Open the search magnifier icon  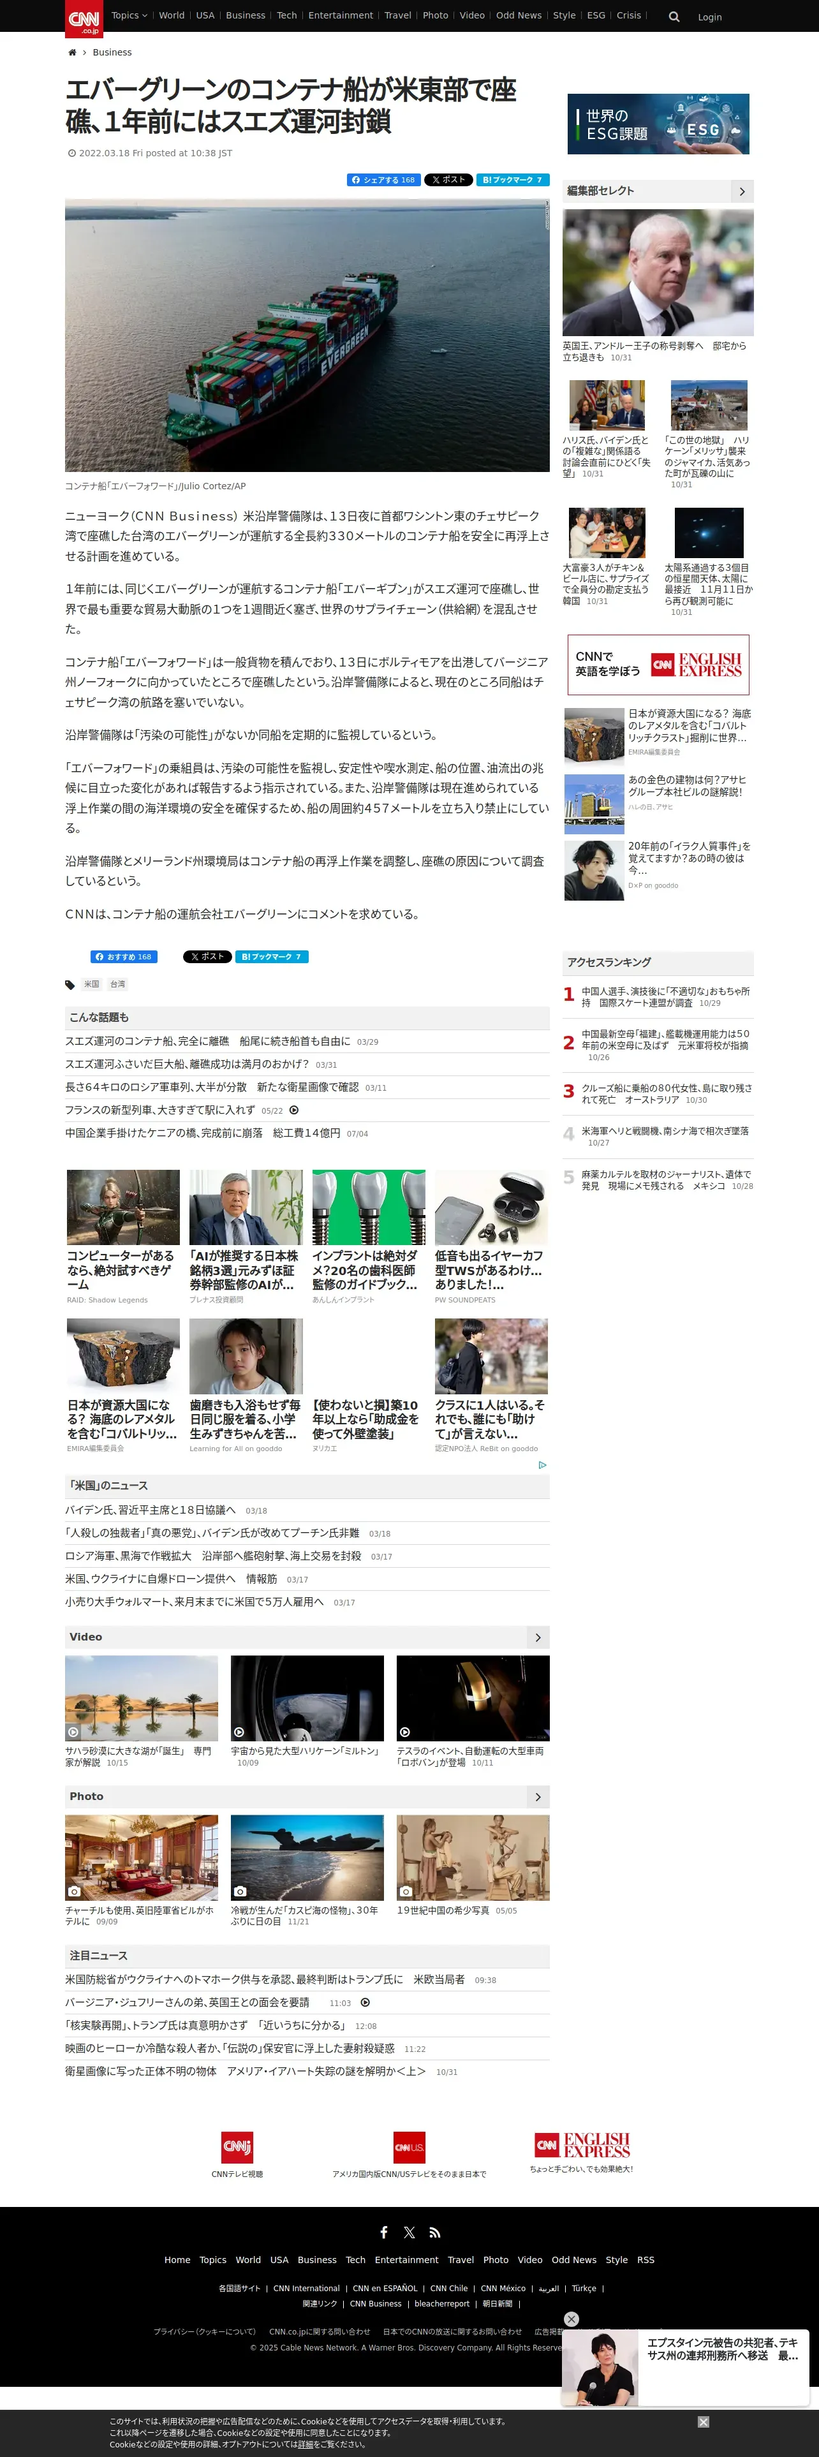(674, 16)
